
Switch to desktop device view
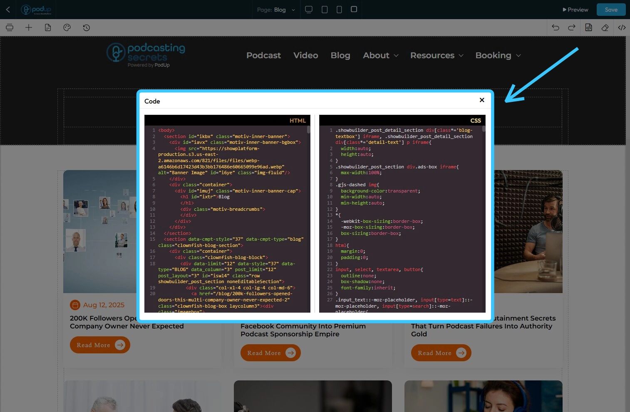(309, 9)
